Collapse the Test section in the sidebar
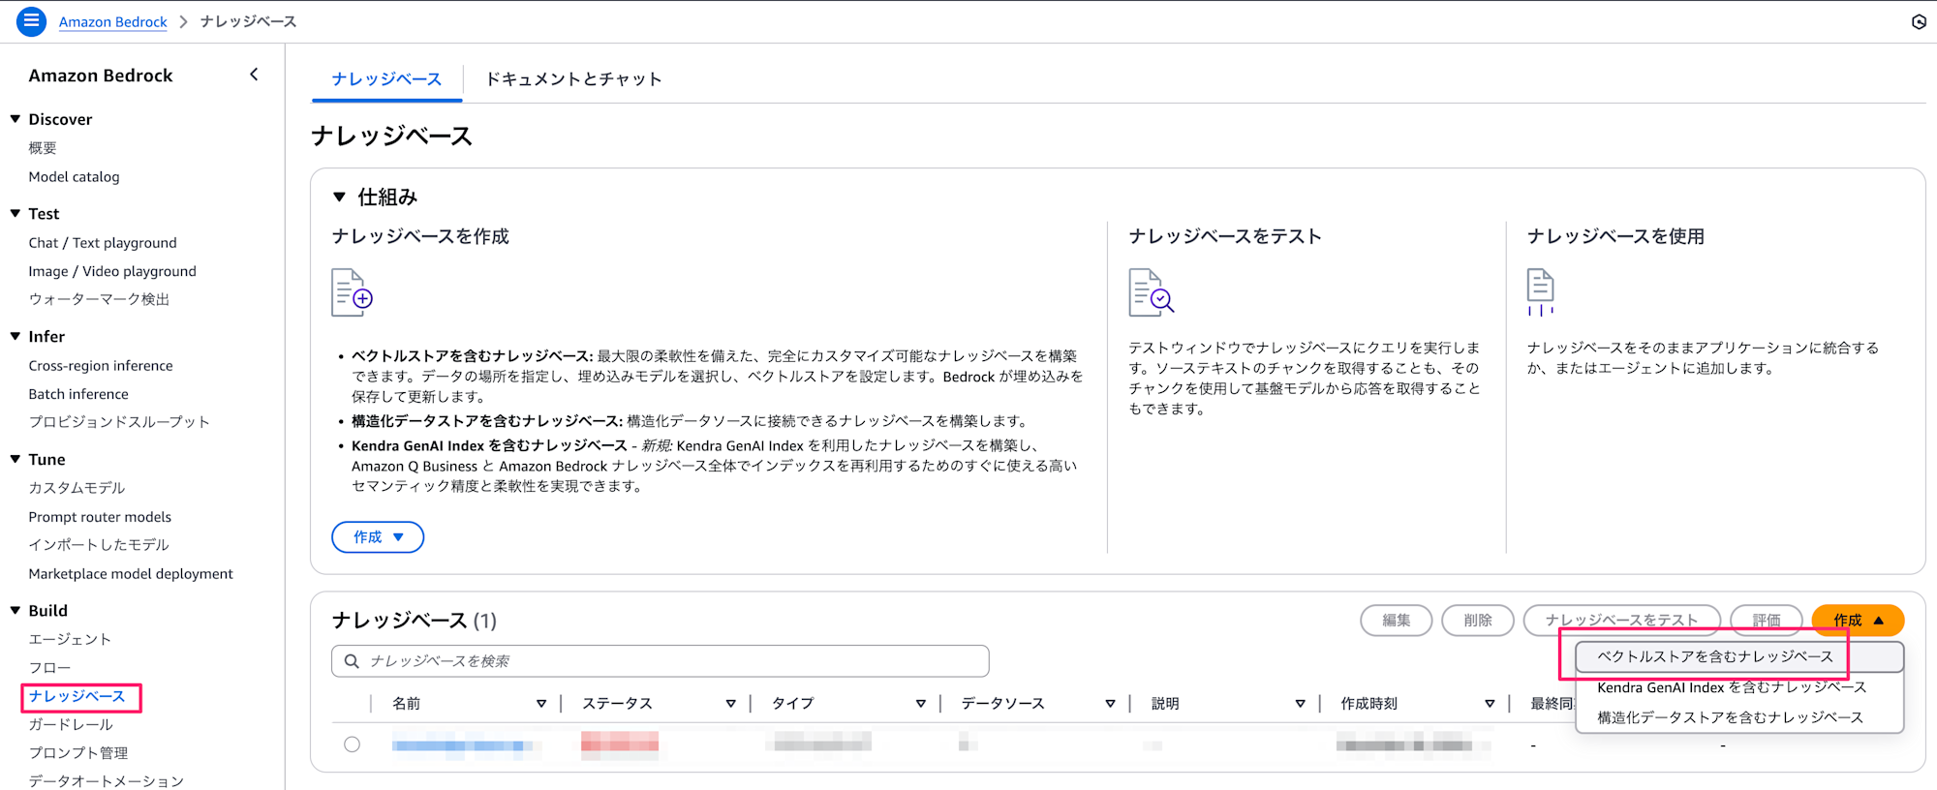Image resolution: width=1937 pixels, height=790 pixels. pyautogui.click(x=15, y=214)
